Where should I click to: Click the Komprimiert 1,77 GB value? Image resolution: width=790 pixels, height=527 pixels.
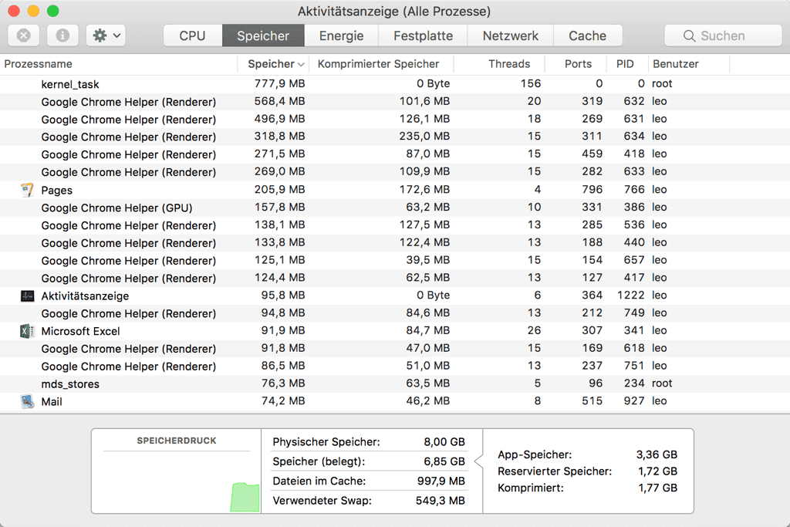click(x=657, y=488)
